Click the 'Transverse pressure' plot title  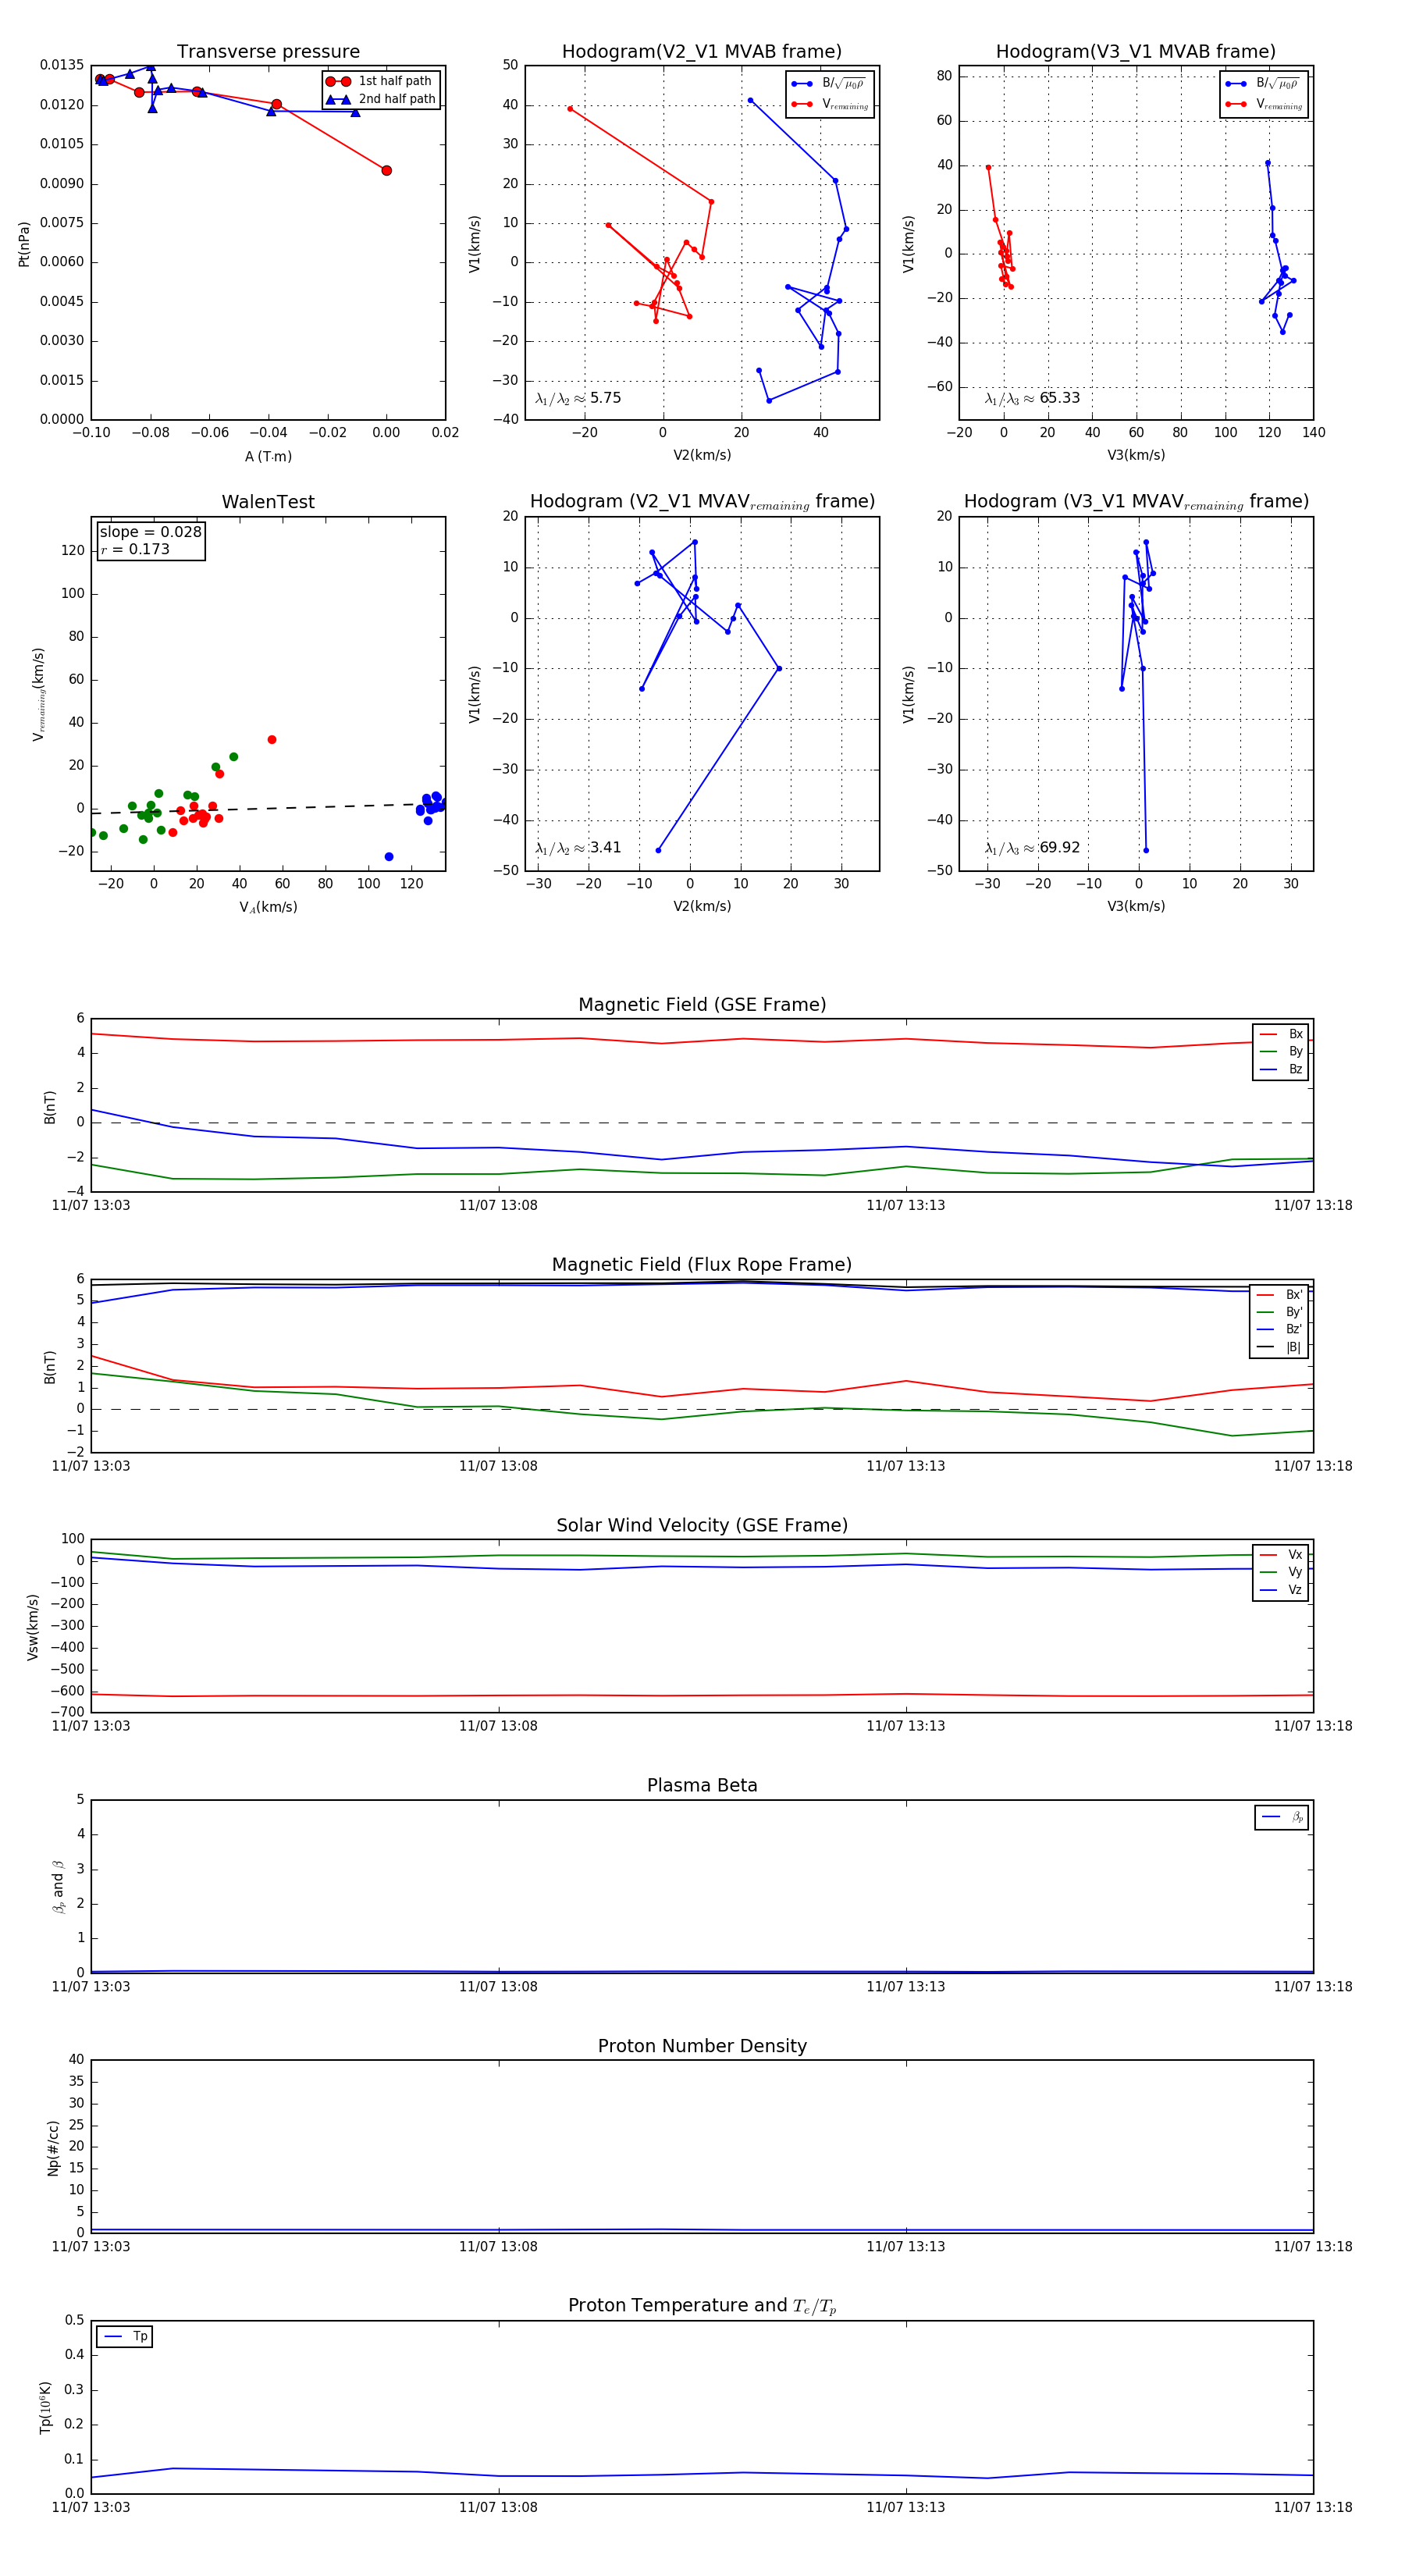pyautogui.click(x=268, y=52)
